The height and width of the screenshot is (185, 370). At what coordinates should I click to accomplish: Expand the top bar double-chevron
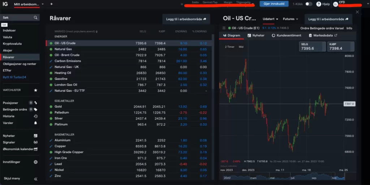coord(182,4)
